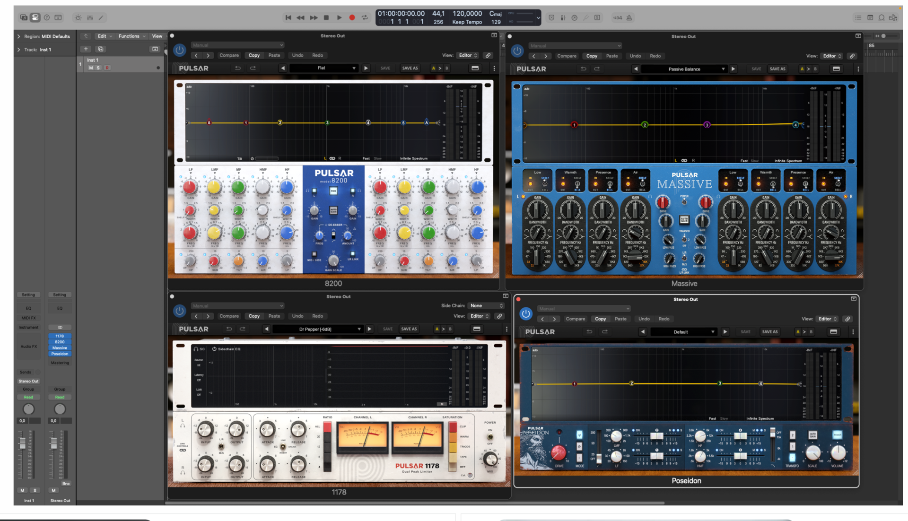Click EQ band node 3 in 8200 graph
The width and height of the screenshot is (908, 521).
pos(327,123)
